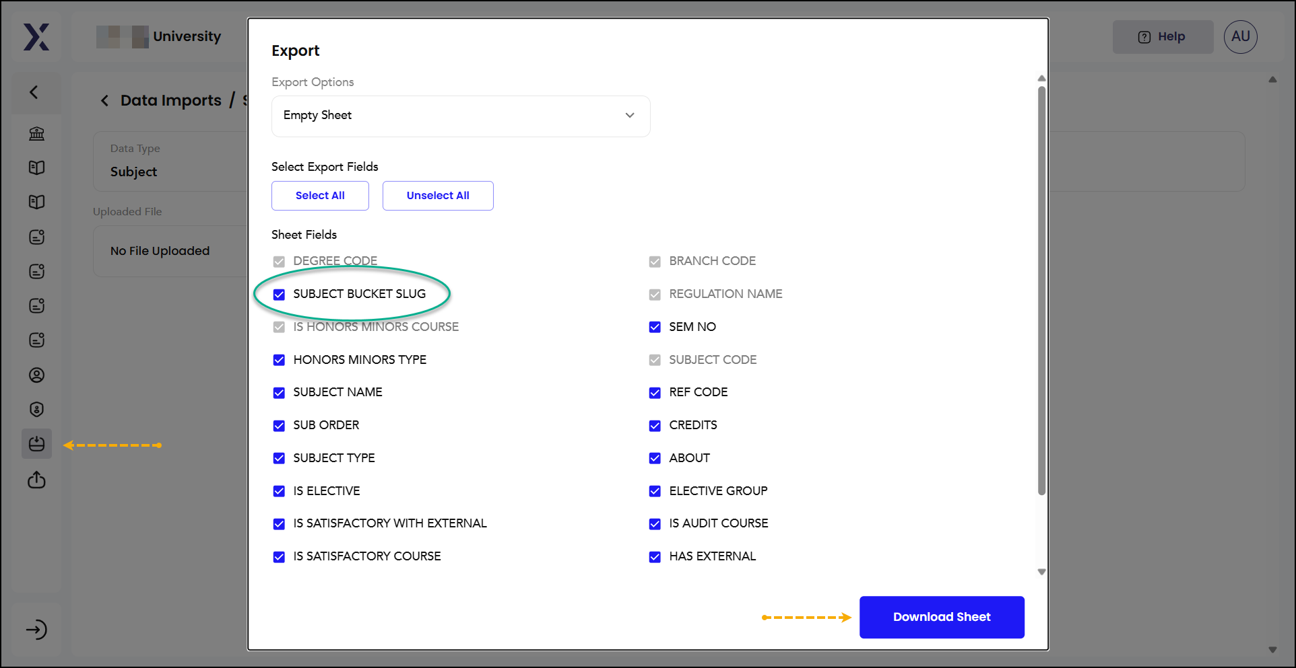
Task: Toggle the REF CODE checkbox
Action: pos(655,393)
